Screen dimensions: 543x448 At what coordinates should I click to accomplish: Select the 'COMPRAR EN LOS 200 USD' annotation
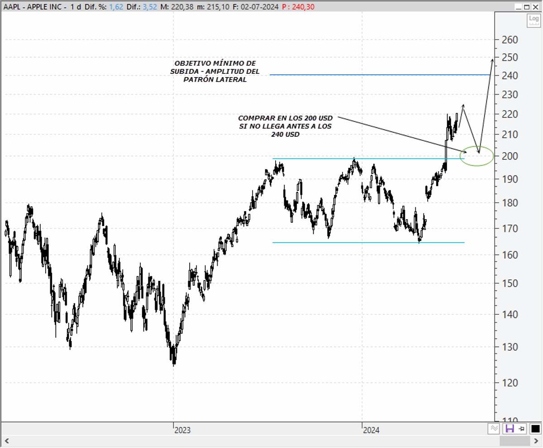click(285, 126)
